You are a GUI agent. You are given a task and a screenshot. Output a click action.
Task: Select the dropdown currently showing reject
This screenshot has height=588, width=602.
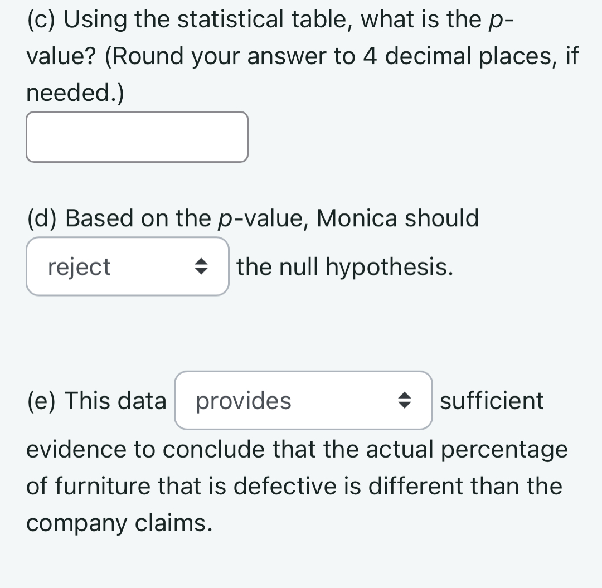[x=127, y=266]
